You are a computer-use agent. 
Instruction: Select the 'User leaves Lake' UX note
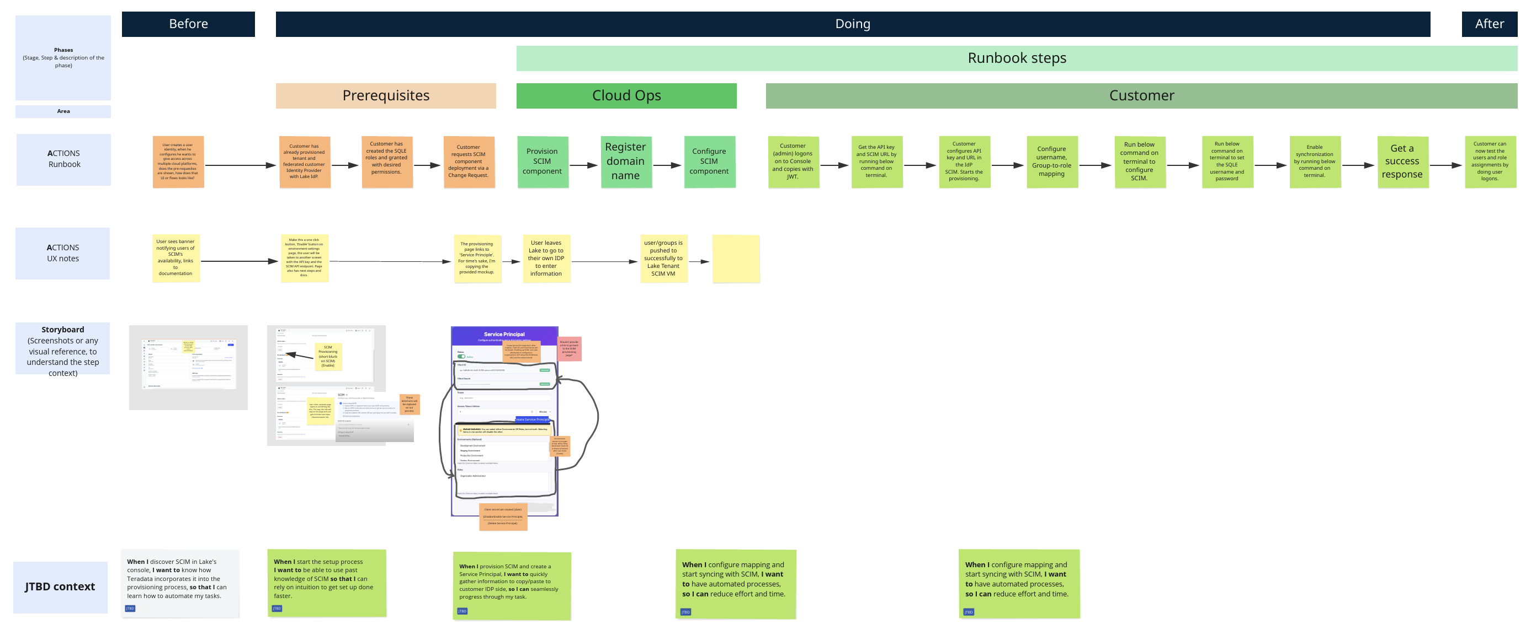pos(547,258)
